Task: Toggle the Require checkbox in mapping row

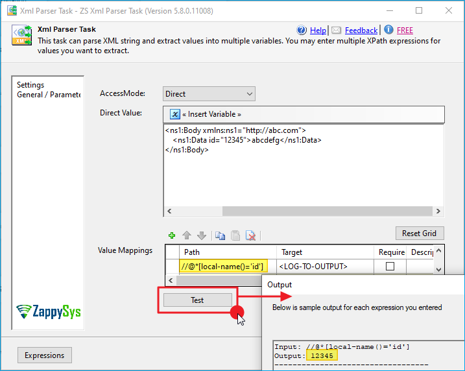Action: point(390,266)
